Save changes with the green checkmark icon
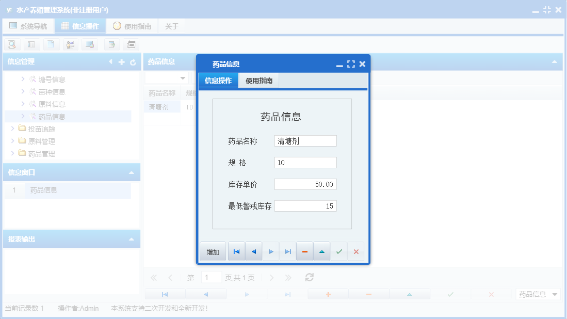 pos(338,251)
